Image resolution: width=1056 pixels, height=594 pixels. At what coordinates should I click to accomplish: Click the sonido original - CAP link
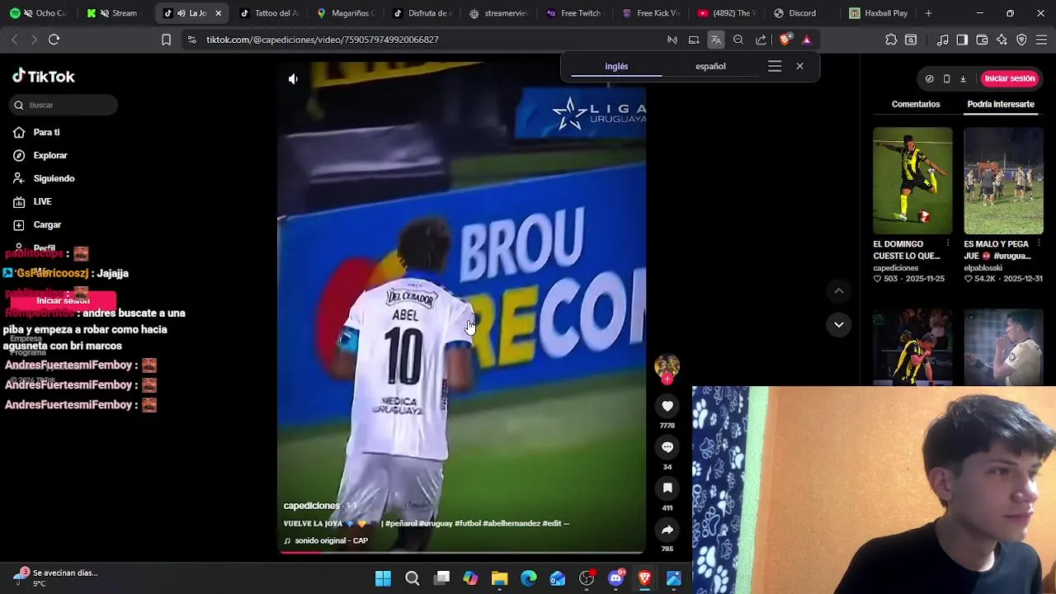(x=331, y=540)
